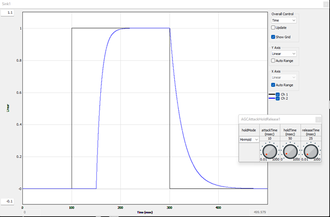Click the attackTime value field showing 10
Viewport: 330px width, 217px height.
270,138
